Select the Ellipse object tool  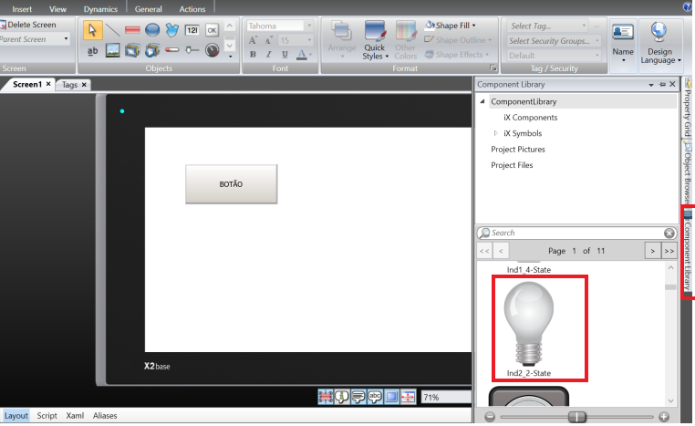click(152, 30)
